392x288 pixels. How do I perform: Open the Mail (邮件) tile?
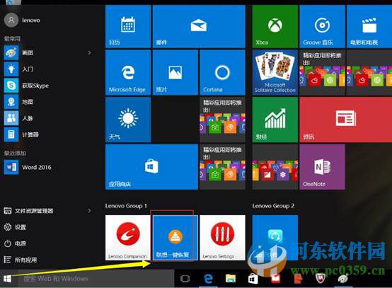pos(199,26)
